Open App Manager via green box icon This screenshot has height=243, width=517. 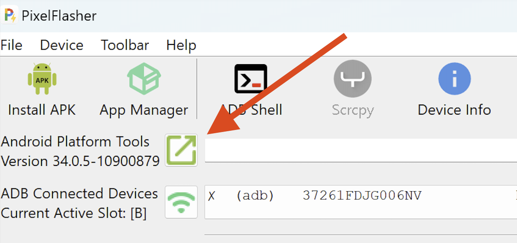(x=144, y=79)
